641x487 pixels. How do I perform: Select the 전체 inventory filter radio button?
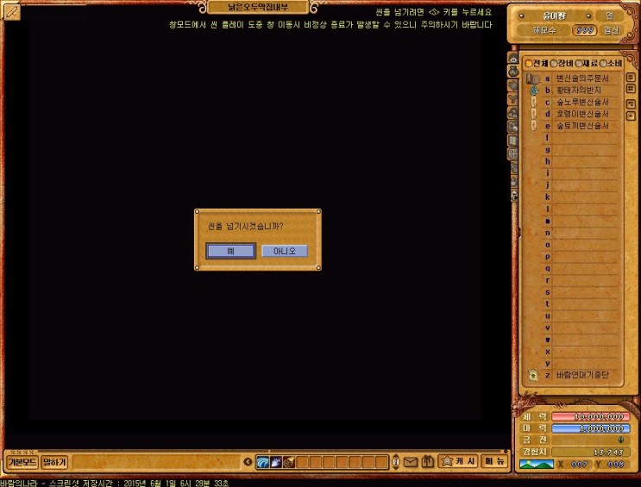point(529,63)
